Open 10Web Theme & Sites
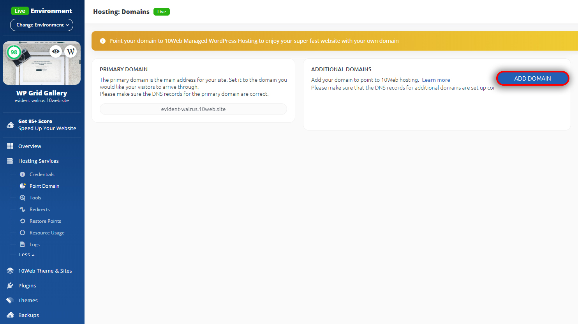The width and height of the screenshot is (578, 324). click(45, 271)
